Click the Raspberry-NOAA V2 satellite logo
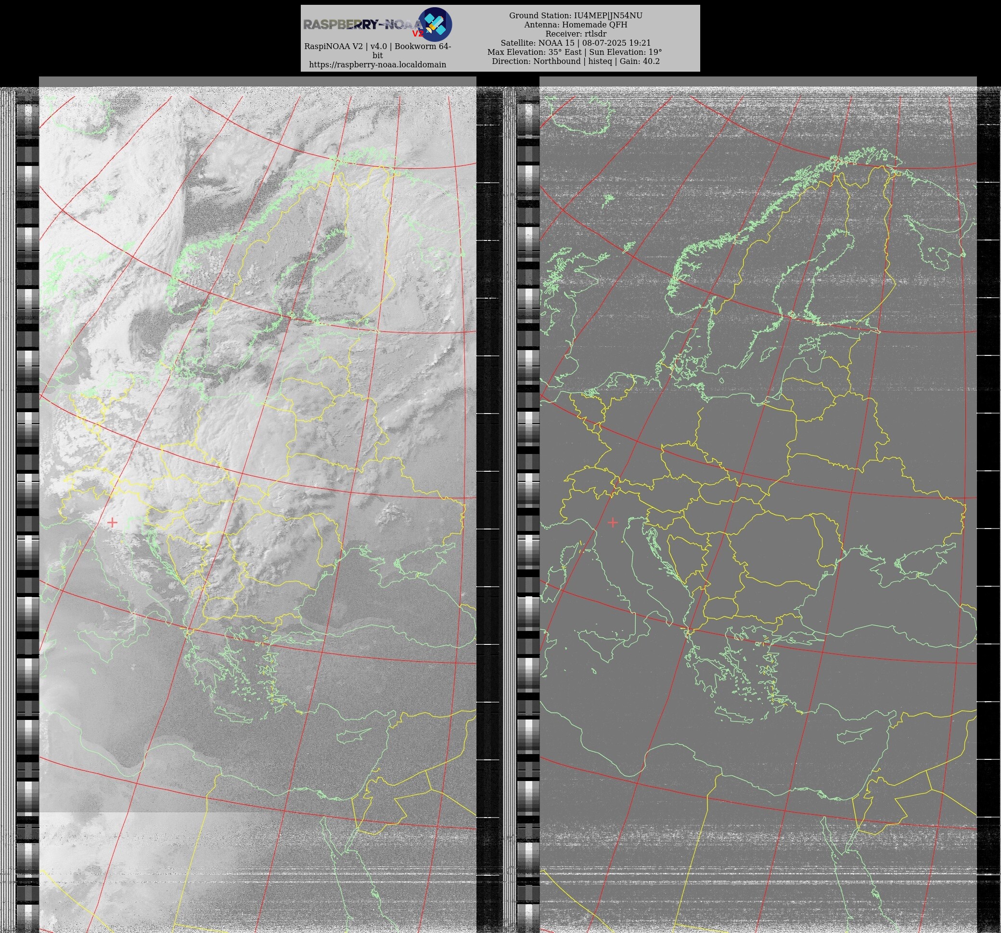 [x=435, y=24]
